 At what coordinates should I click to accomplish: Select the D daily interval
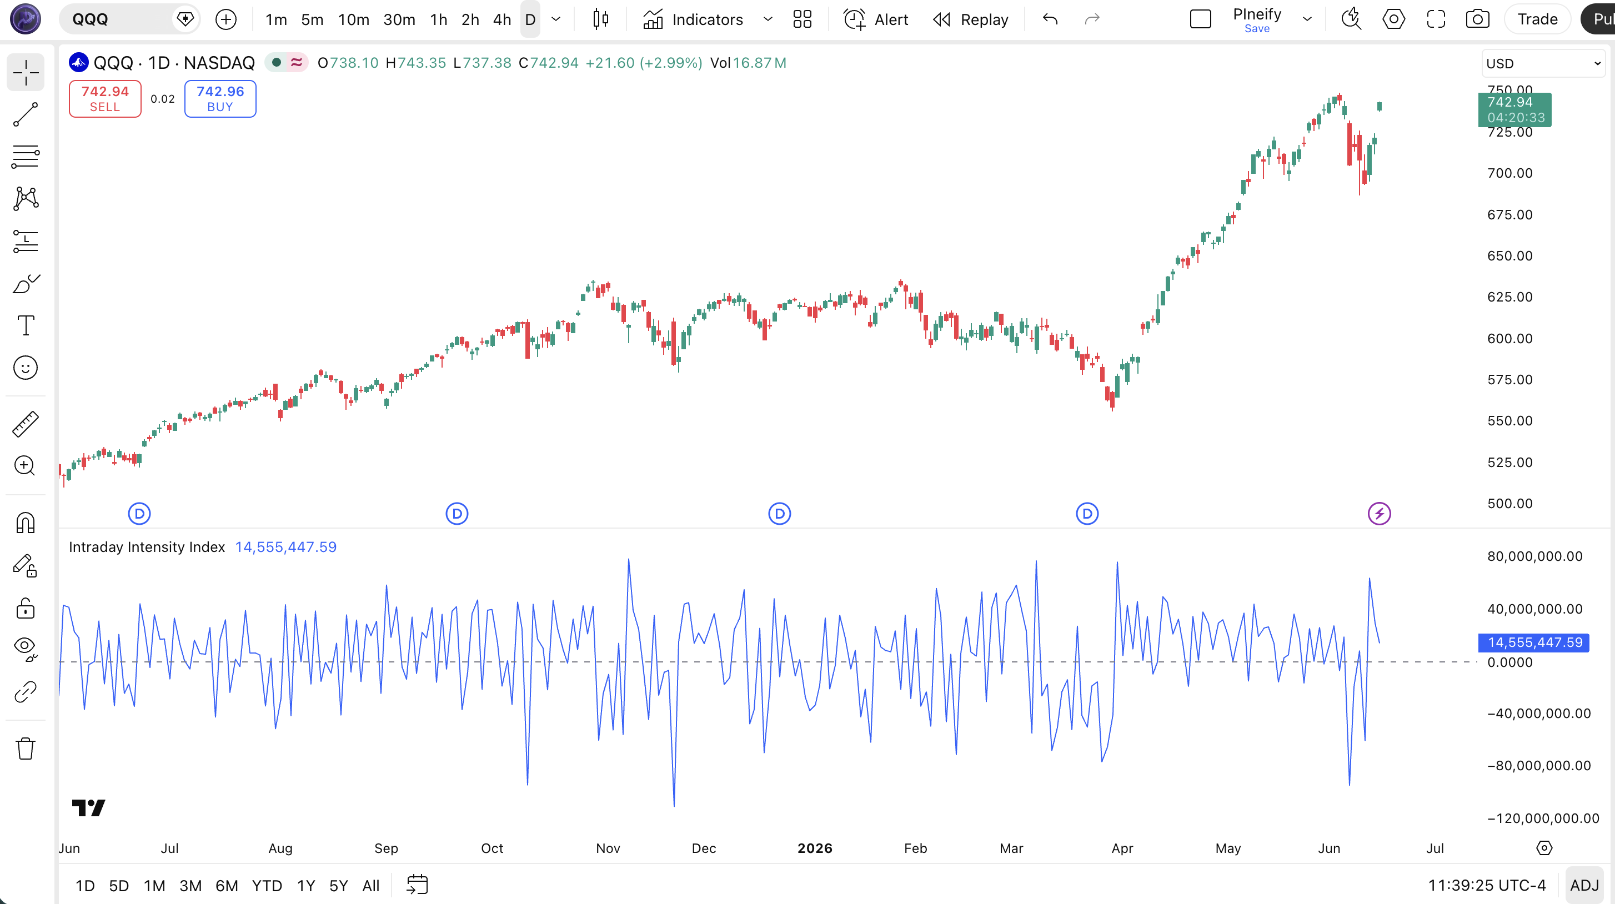530,19
